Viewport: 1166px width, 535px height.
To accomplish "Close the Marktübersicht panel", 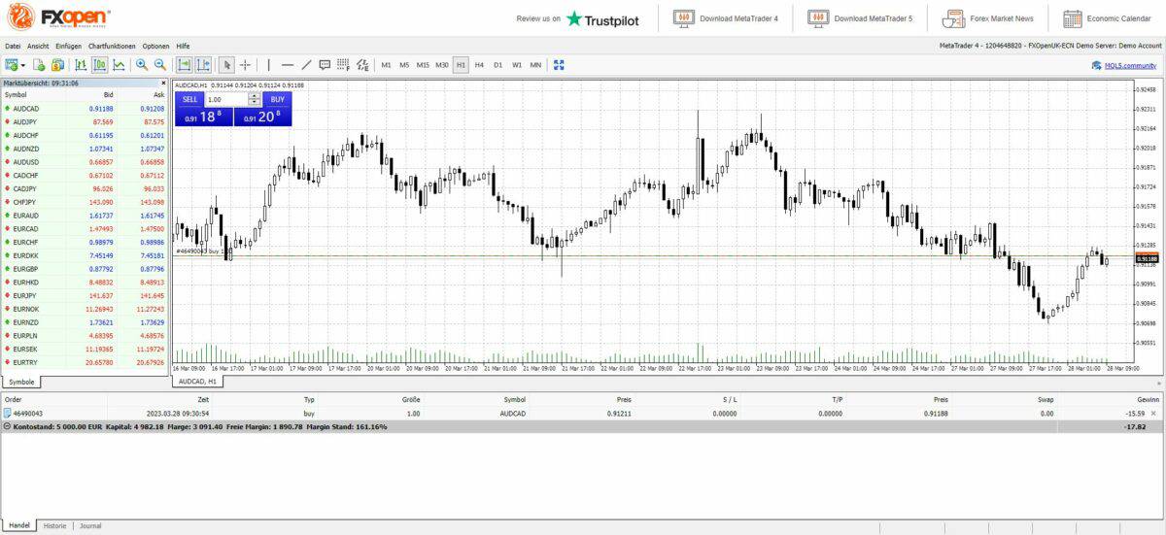I will (x=163, y=84).
